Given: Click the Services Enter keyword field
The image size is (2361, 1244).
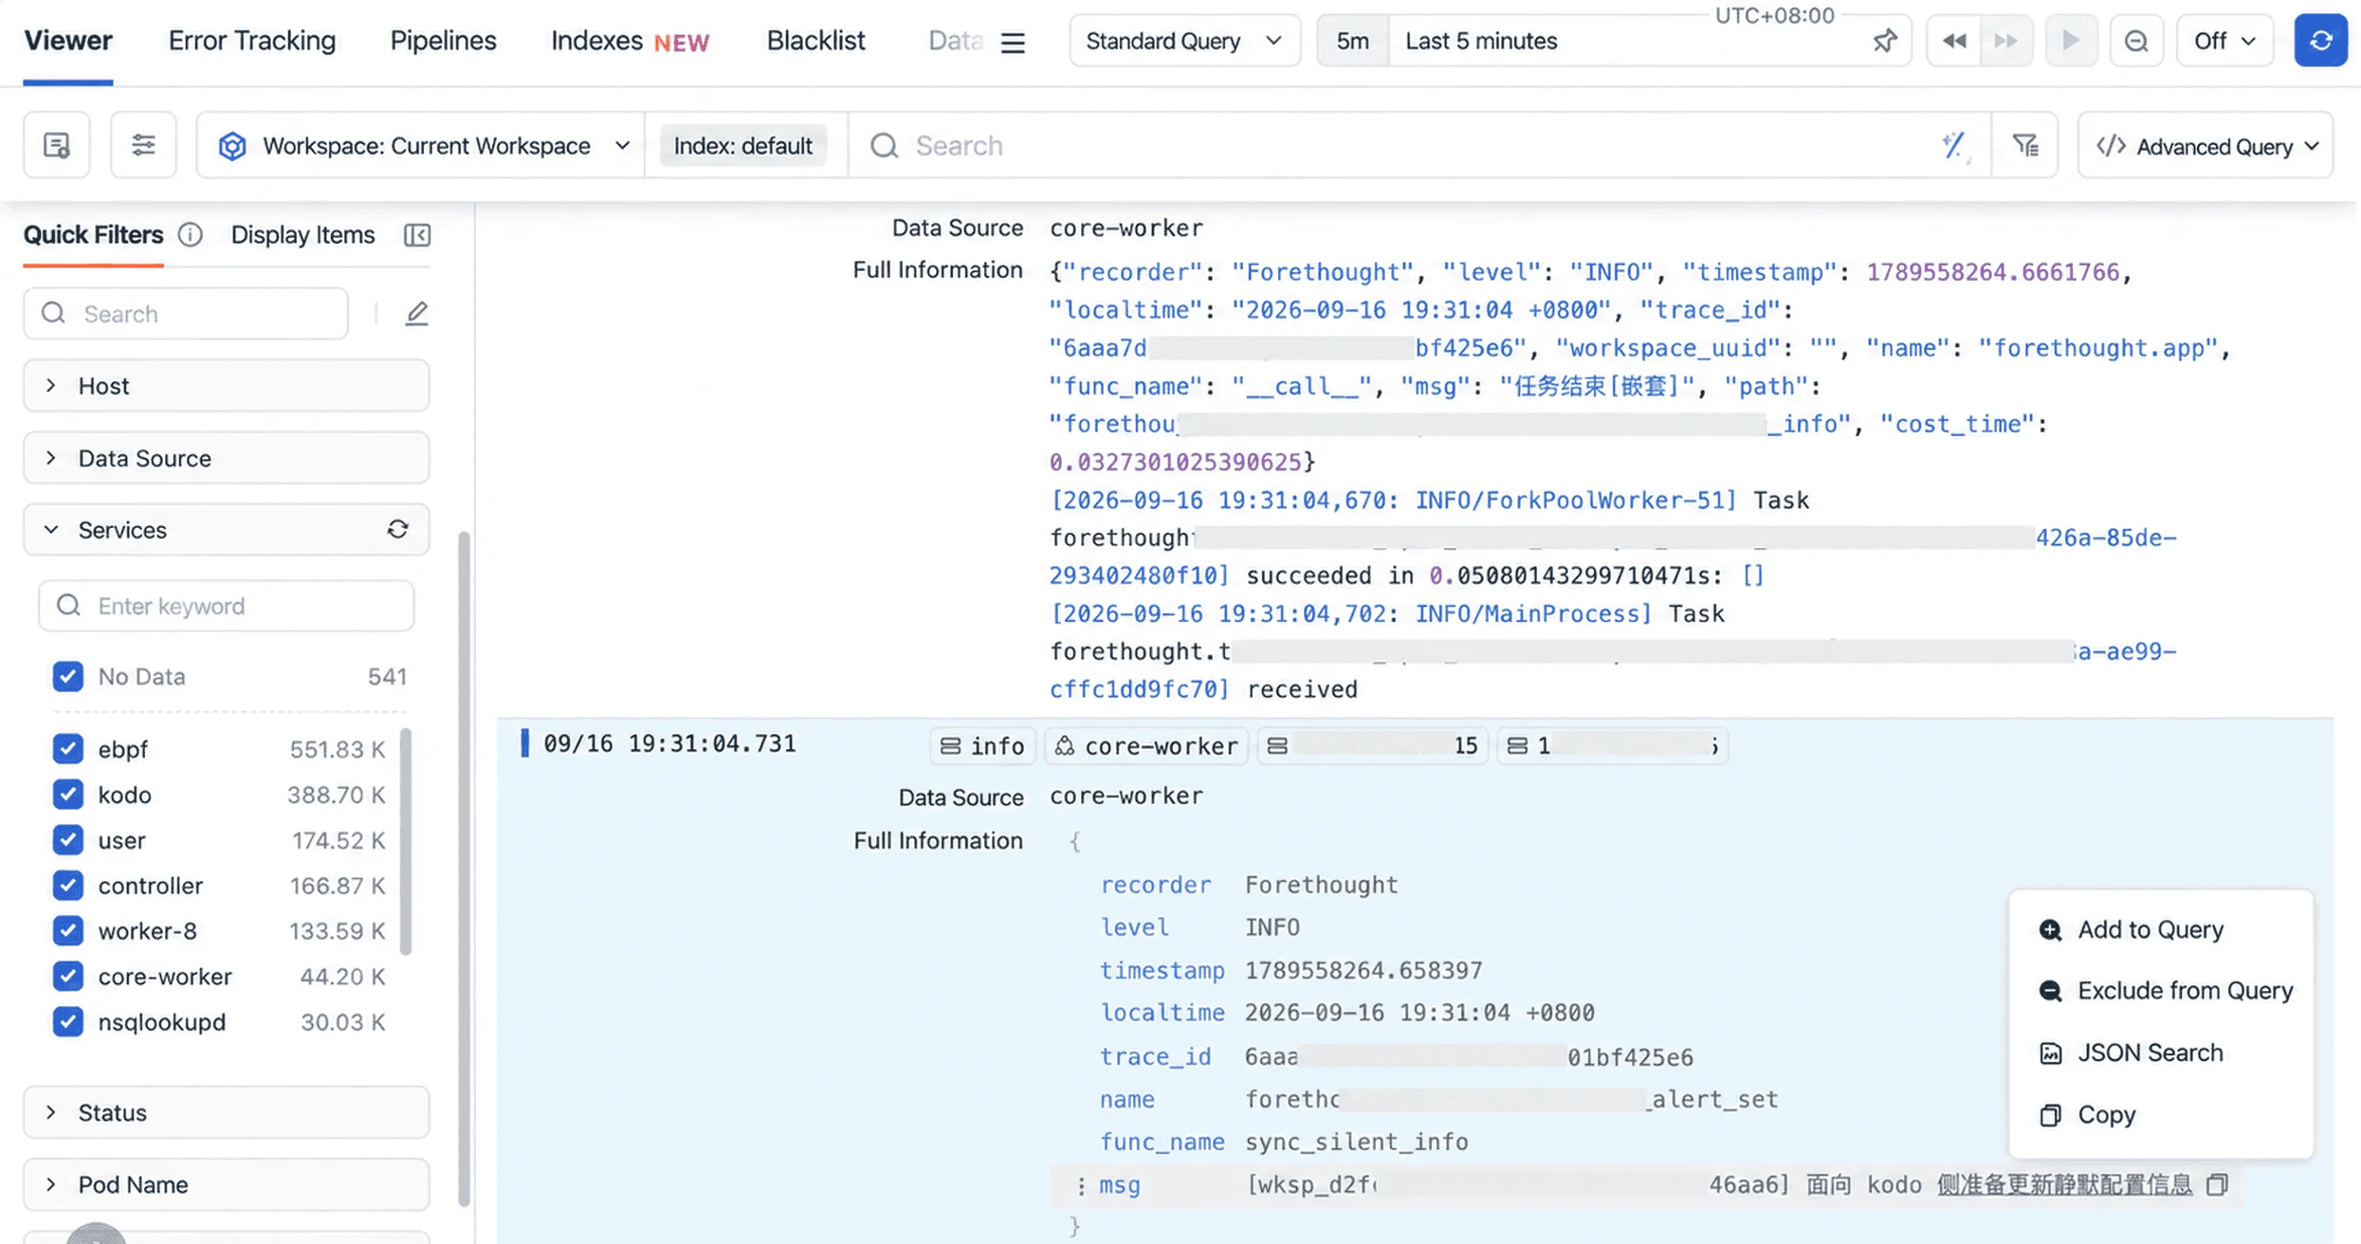Looking at the screenshot, I should tap(227, 606).
